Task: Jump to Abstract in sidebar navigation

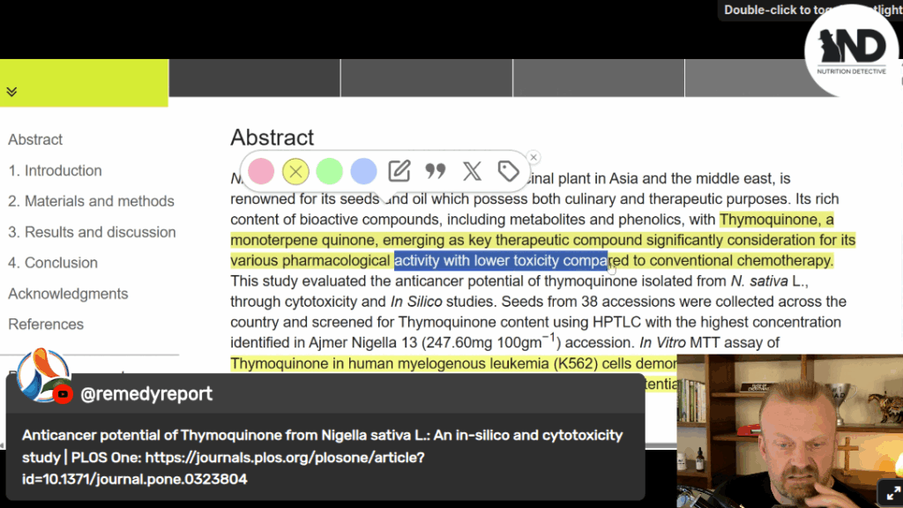Action: pyautogui.click(x=35, y=139)
